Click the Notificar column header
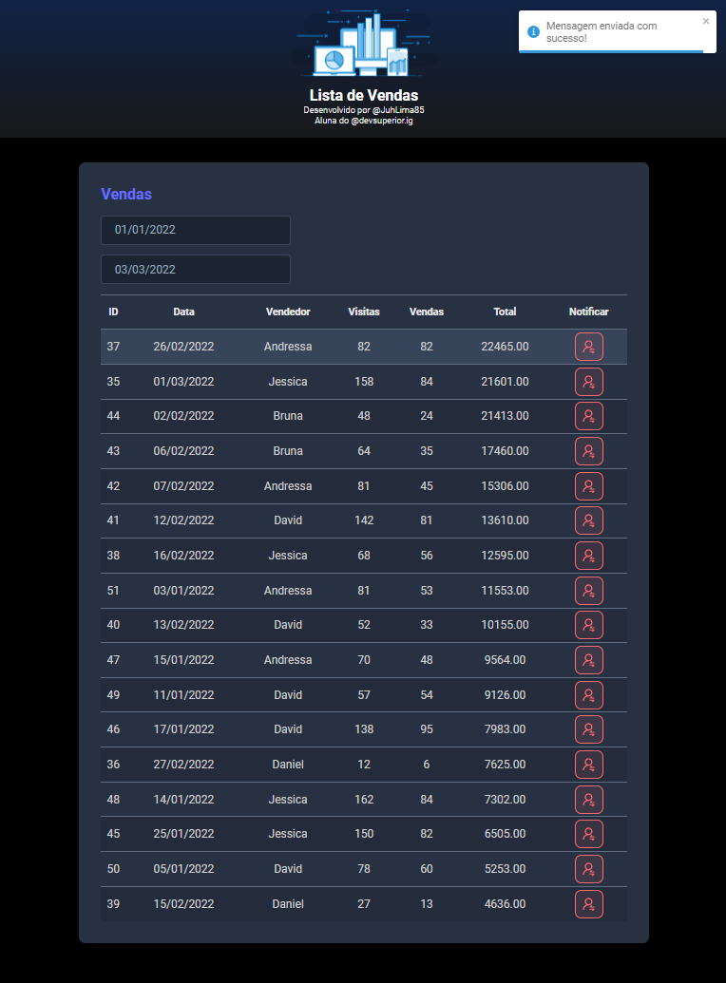This screenshot has height=983, width=726. tap(588, 312)
